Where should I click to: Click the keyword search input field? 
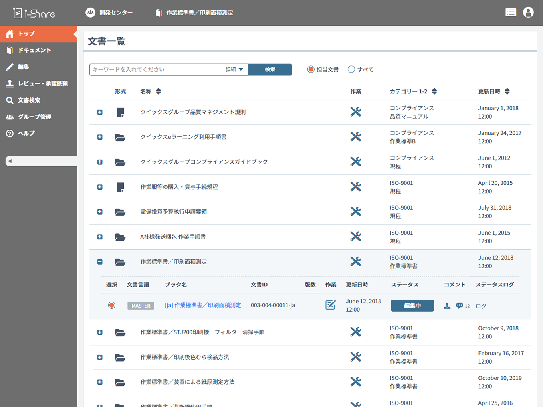click(x=155, y=69)
